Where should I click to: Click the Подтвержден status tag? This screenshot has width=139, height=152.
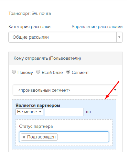click(39, 137)
